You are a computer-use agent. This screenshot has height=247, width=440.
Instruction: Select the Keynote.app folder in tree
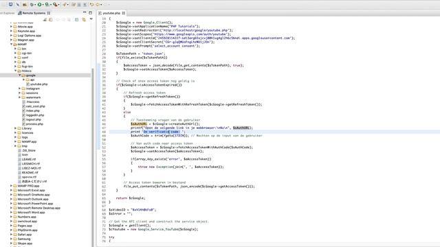[26, 31]
